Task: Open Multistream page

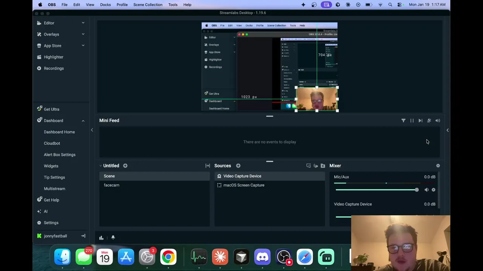Action: coord(54,189)
